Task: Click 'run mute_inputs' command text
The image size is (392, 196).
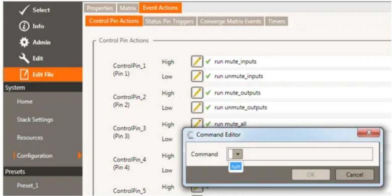Action: (x=235, y=61)
